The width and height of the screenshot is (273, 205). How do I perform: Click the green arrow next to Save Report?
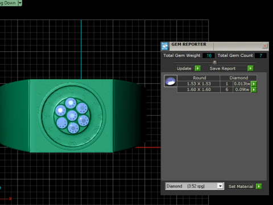[x=250, y=68]
